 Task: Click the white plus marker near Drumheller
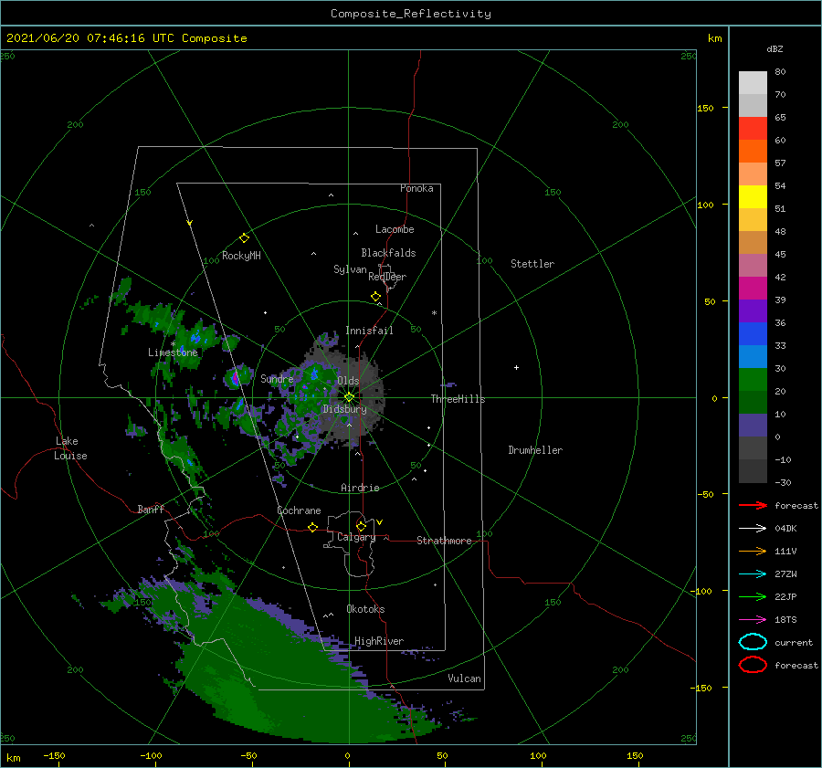coord(516,367)
